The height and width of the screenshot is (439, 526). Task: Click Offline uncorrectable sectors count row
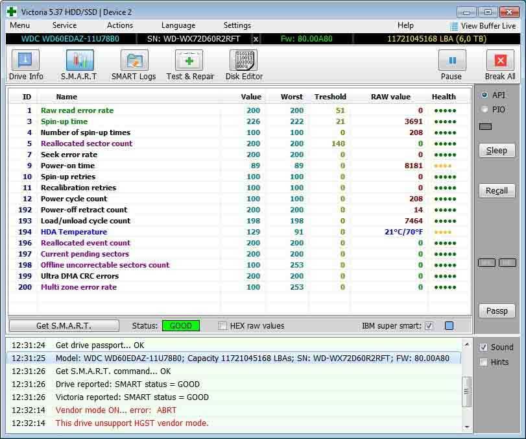(239, 265)
